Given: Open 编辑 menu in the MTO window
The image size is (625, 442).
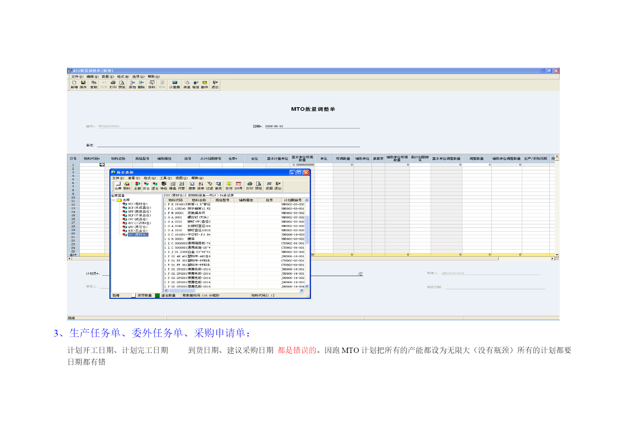Looking at the screenshot, I should (x=92, y=77).
